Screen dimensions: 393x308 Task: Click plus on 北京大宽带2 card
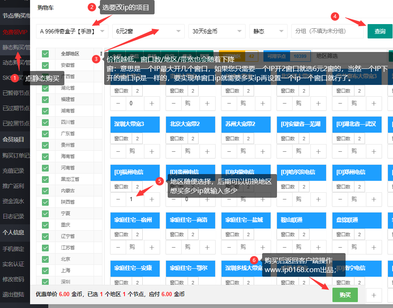(x=207, y=151)
